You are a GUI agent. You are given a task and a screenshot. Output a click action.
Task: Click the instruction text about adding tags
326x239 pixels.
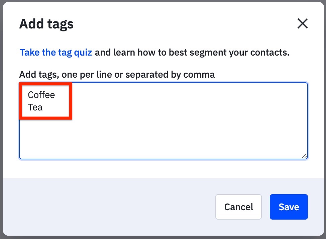(117, 74)
